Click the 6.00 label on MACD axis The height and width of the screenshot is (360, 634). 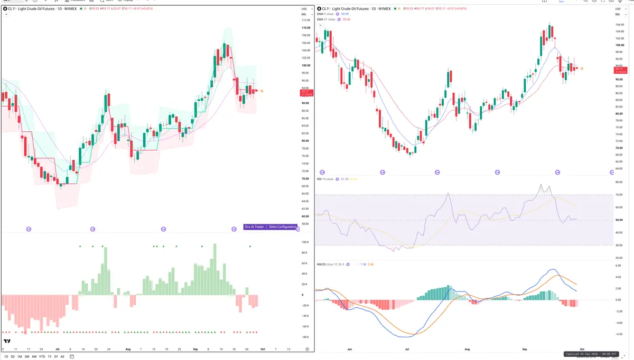[618, 266]
